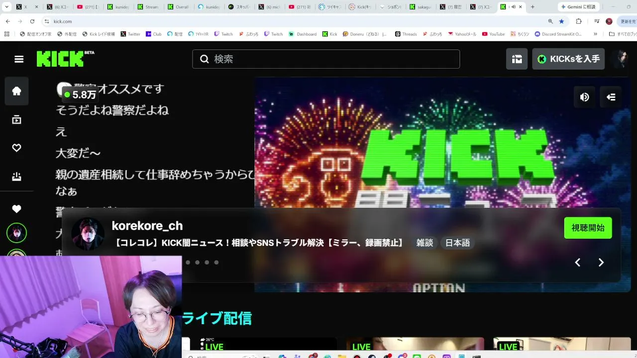
Task: Open a new browser tab
Action: point(532,7)
